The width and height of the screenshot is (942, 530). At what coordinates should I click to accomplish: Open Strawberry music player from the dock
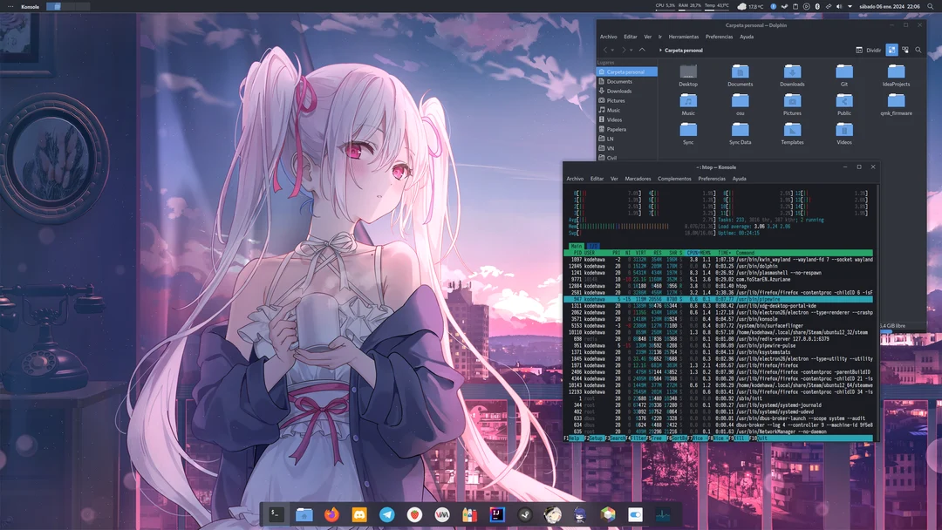(x=413, y=514)
